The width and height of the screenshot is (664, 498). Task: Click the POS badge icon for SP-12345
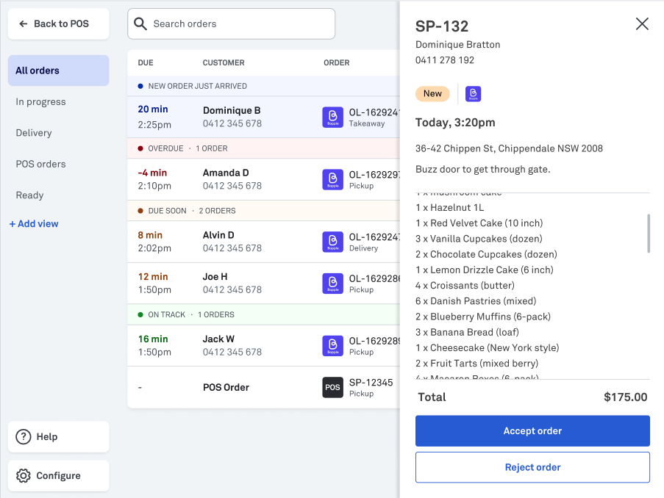(333, 387)
